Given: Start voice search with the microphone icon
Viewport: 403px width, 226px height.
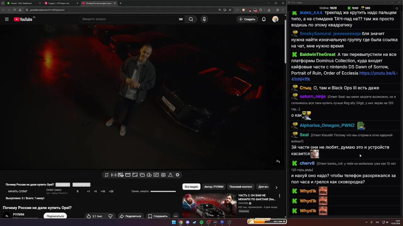Looking at the screenshot, I should click(204, 19).
